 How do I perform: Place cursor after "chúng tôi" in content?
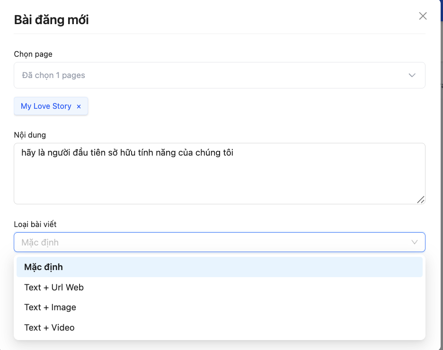click(x=234, y=153)
